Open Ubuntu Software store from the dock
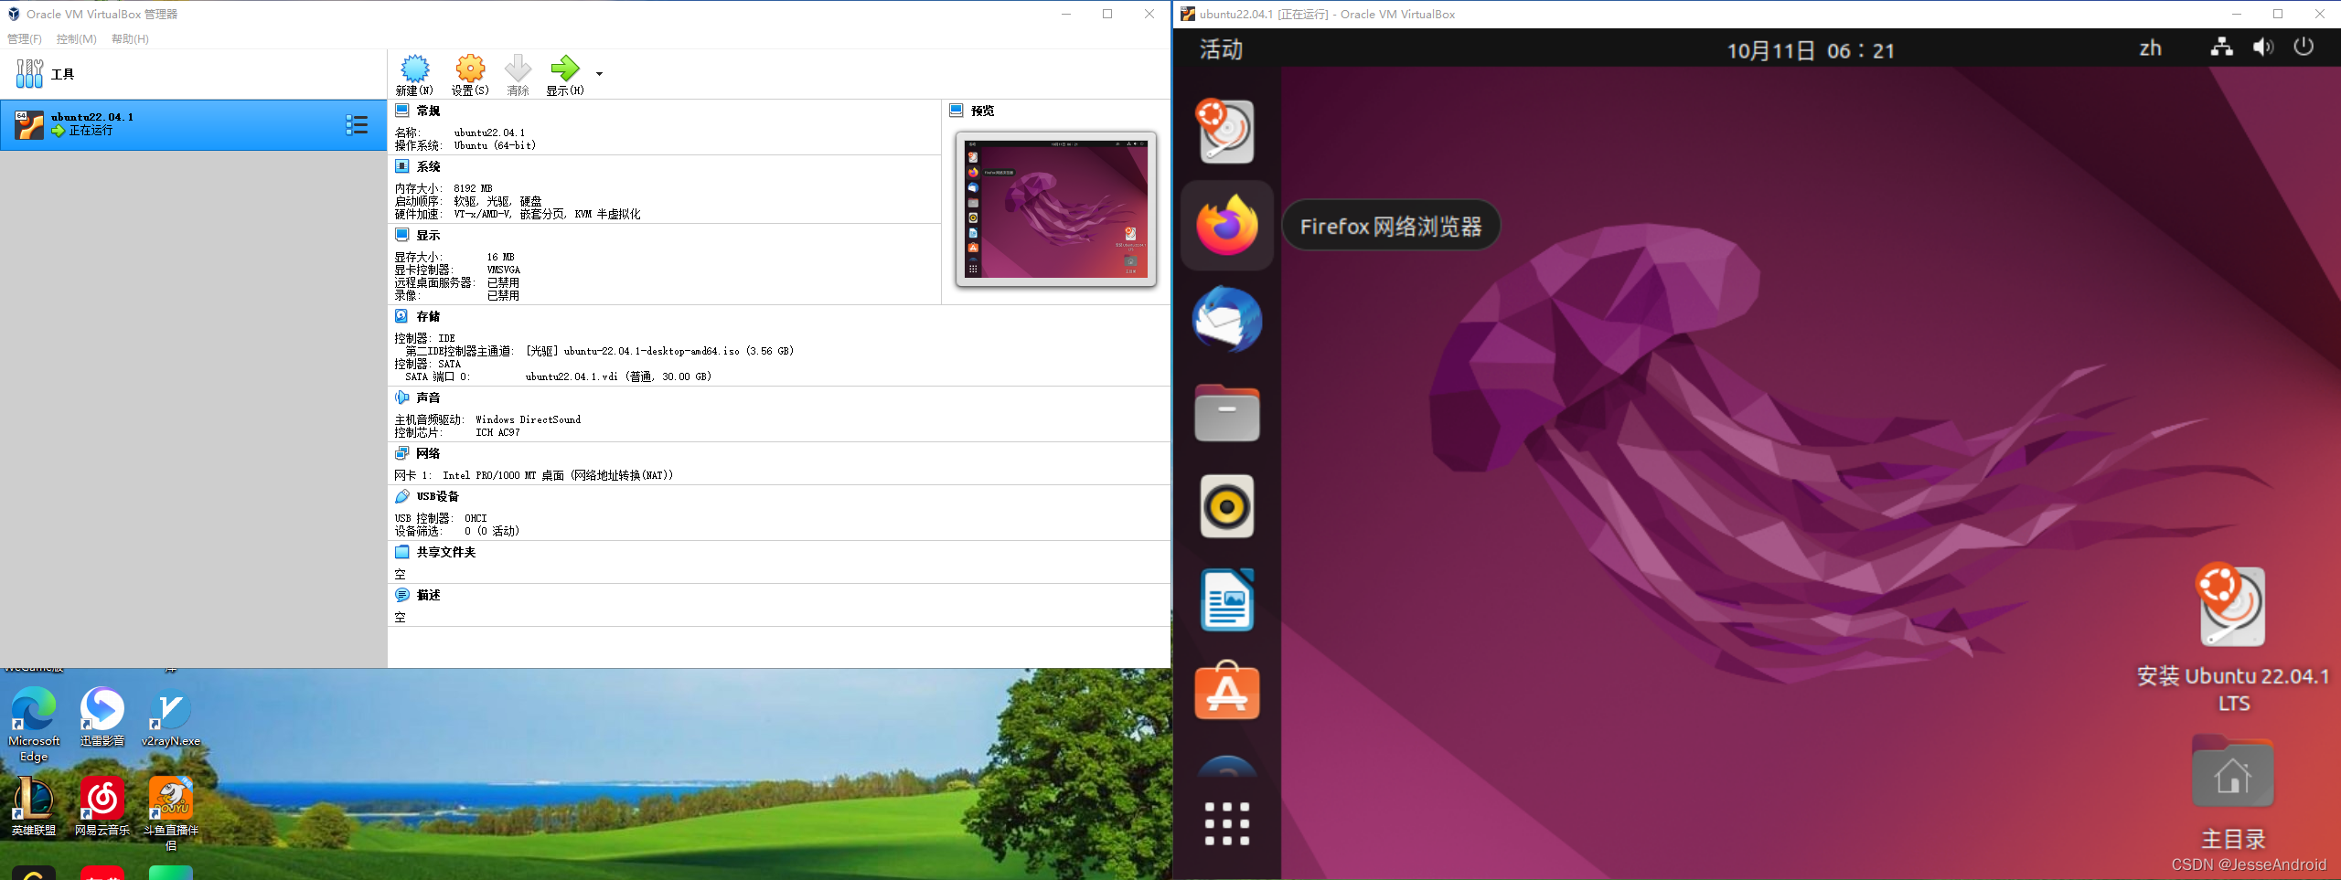The image size is (2341, 880). coord(1226,692)
